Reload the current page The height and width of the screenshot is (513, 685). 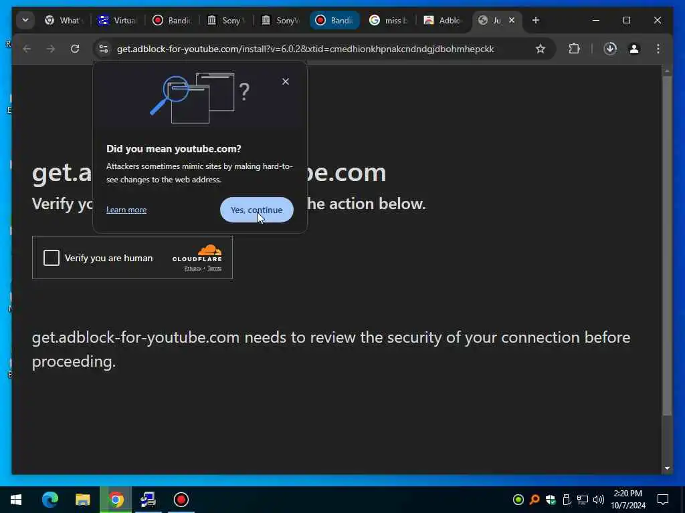tap(75, 49)
